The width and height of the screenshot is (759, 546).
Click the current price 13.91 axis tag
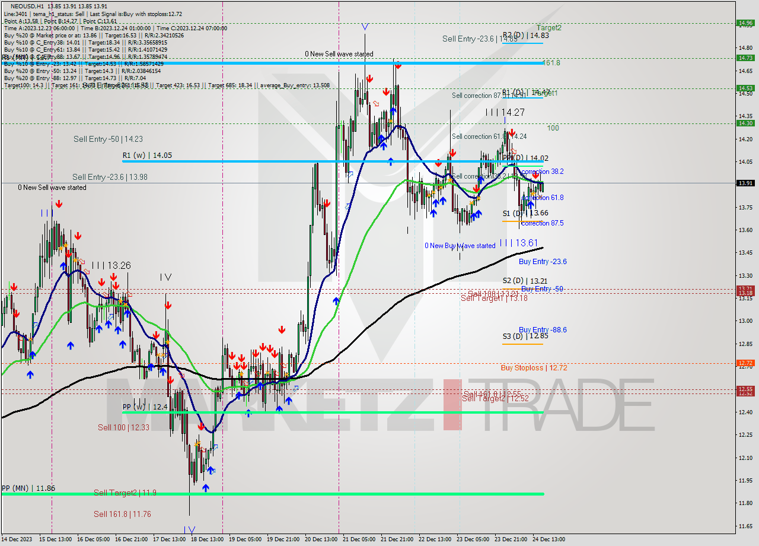(745, 183)
